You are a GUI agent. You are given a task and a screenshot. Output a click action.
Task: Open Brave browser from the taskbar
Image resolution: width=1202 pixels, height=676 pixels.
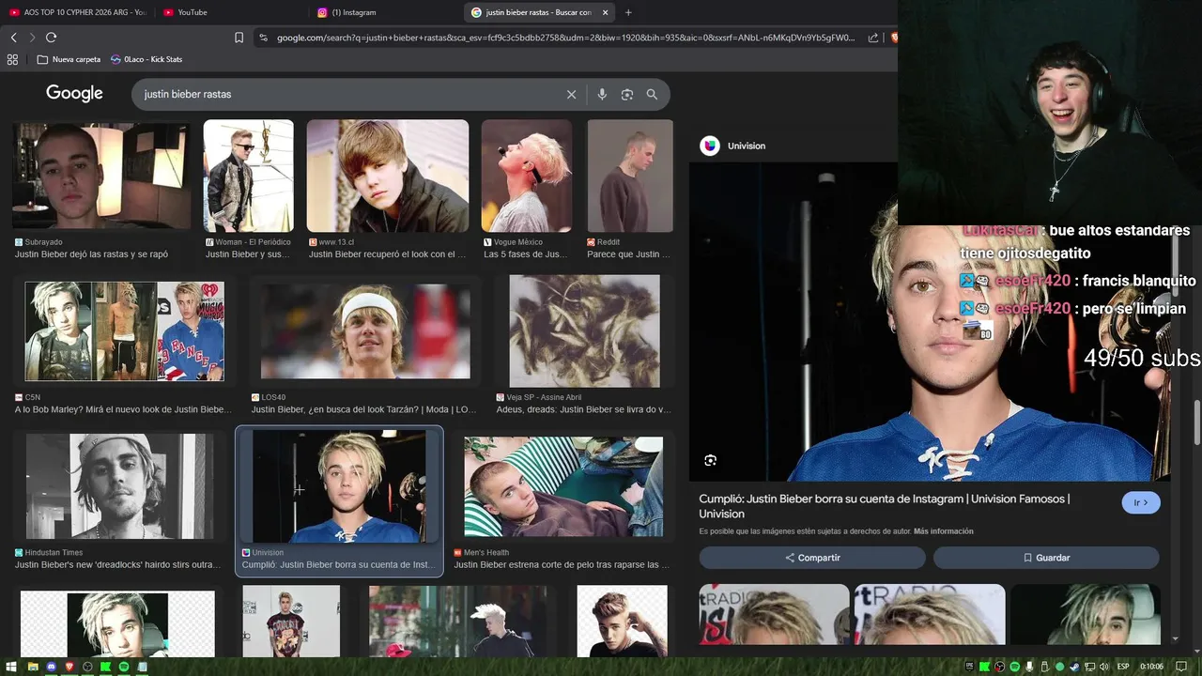69,667
